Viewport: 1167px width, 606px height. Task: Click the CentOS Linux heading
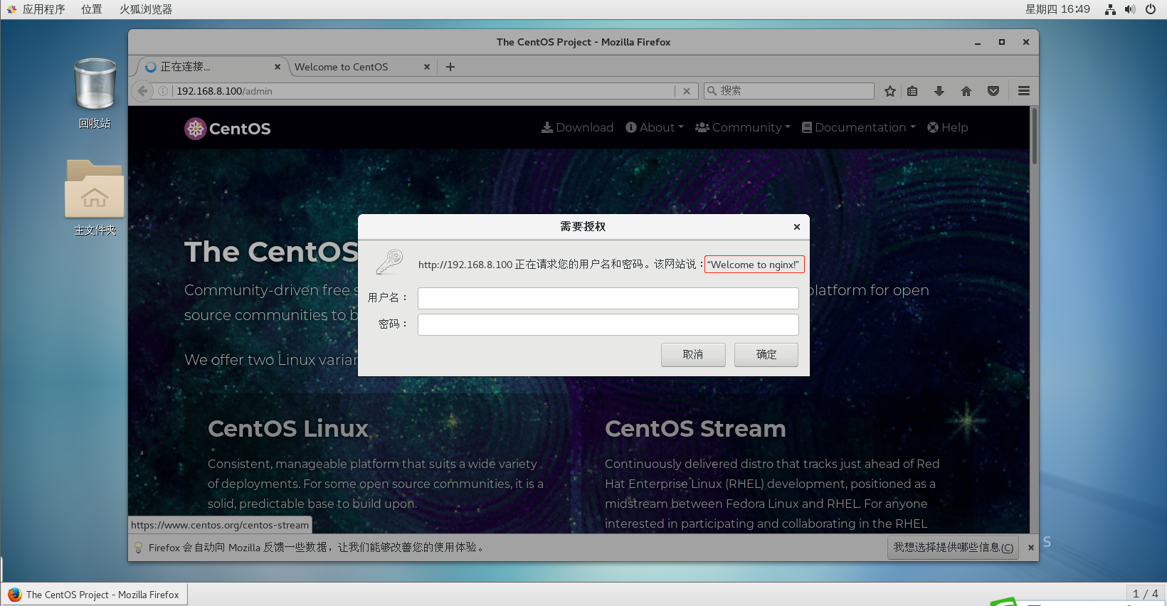point(288,429)
